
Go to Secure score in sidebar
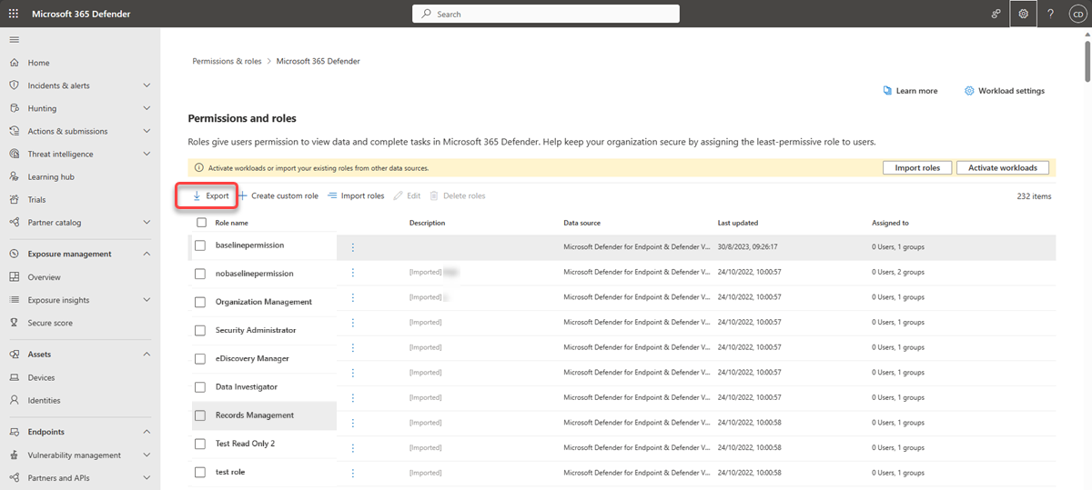tap(50, 323)
